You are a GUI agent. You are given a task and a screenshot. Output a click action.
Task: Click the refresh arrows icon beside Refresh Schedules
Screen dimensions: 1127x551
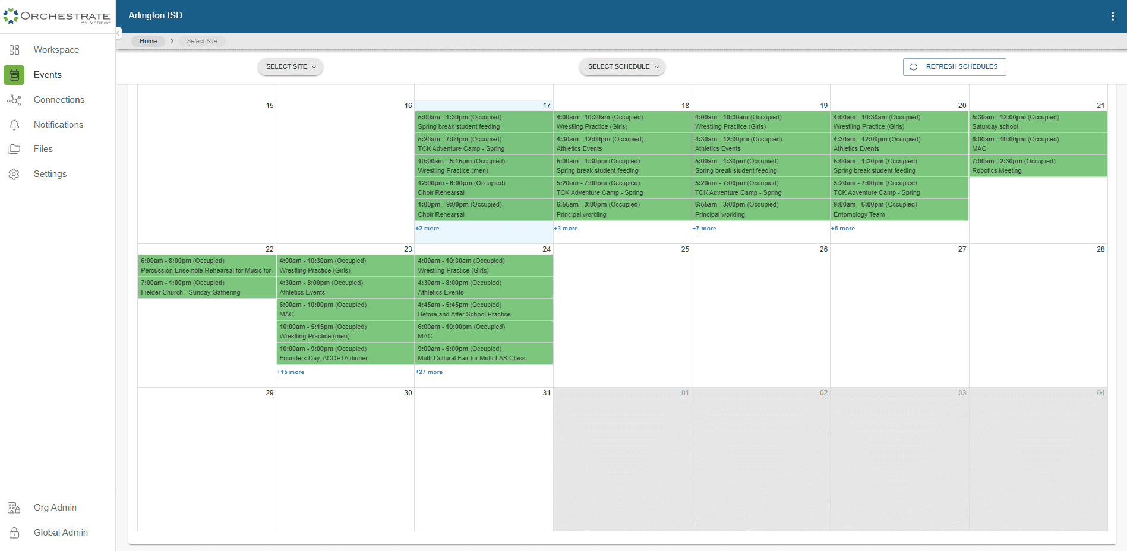(x=914, y=66)
